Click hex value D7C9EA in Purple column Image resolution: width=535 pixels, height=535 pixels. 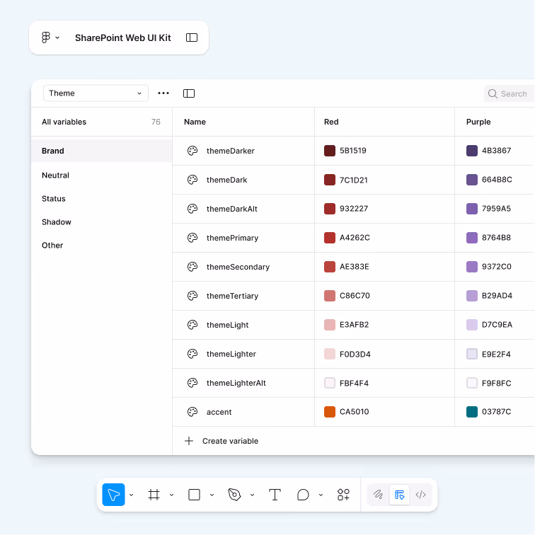coord(497,325)
